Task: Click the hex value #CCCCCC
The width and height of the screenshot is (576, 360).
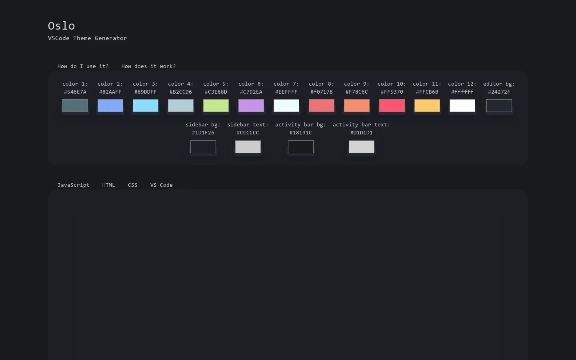Action: [248, 132]
